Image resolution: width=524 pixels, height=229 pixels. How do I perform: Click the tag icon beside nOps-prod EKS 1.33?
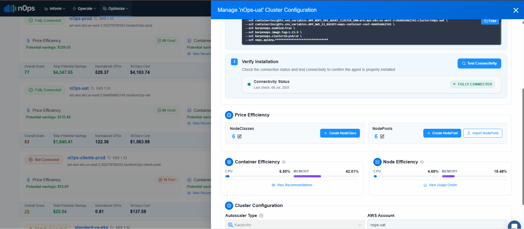point(96,19)
